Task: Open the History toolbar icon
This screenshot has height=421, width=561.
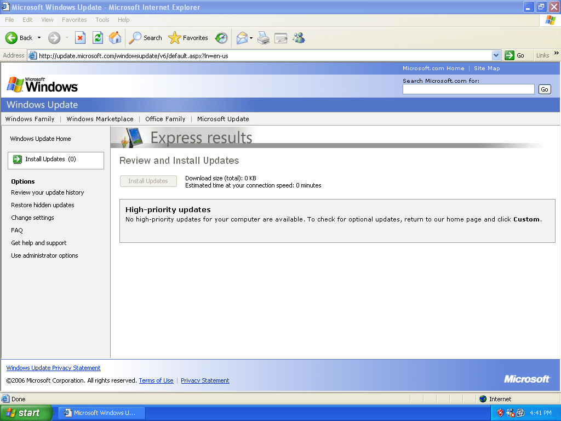Action: (221, 38)
